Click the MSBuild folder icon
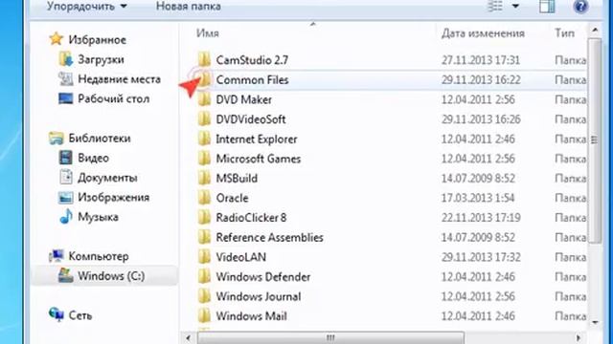This screenshot has width=613, height=344. 204,178
